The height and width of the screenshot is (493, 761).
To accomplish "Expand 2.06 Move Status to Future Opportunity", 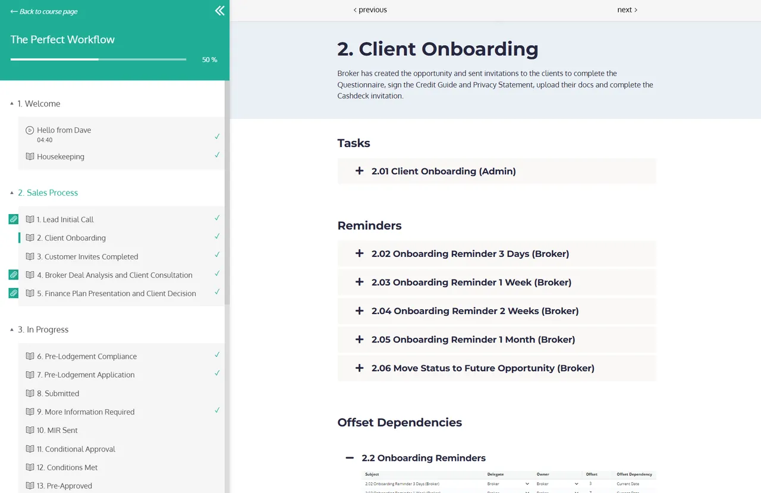I will [496, 368].
